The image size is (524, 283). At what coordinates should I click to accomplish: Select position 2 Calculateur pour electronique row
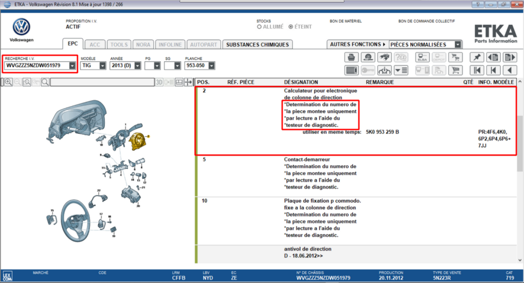point(356,121)
